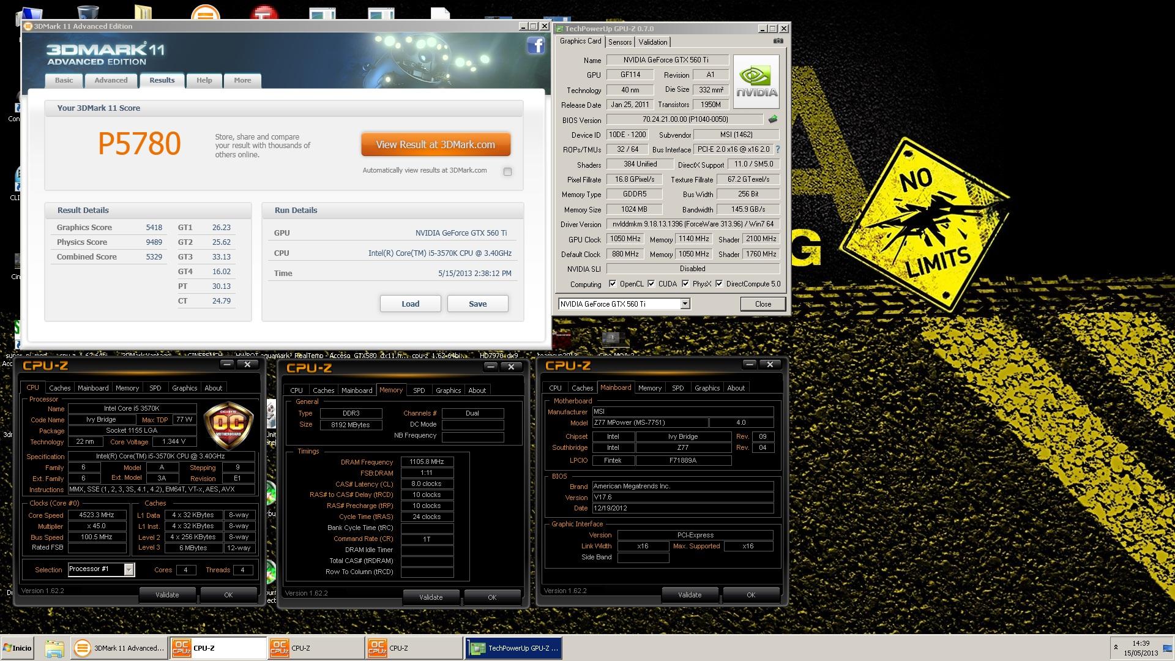Click the Facebook icon in 3DMark 11
Screen dimensions: 1175x661
click(x=535, y=45)
